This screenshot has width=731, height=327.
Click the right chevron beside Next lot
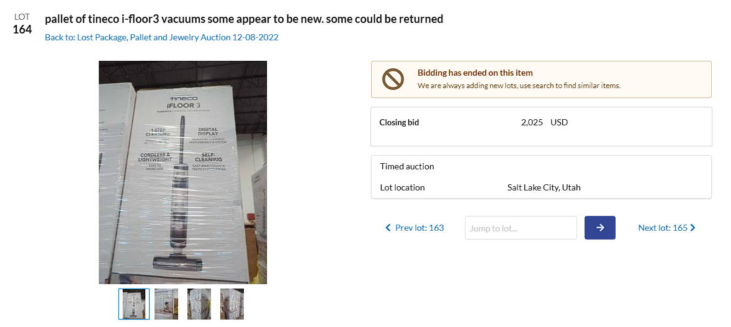693,228
